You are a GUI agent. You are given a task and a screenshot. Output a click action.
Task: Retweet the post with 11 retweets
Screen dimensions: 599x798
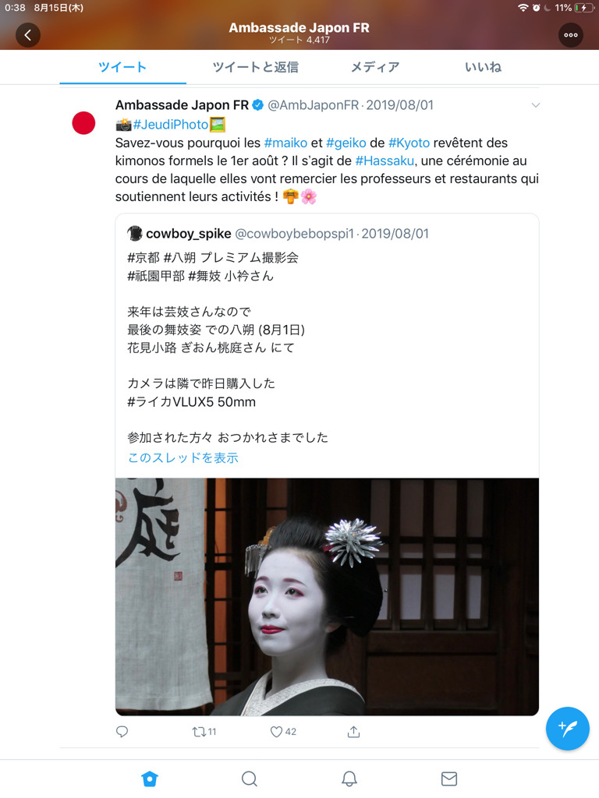204,732
